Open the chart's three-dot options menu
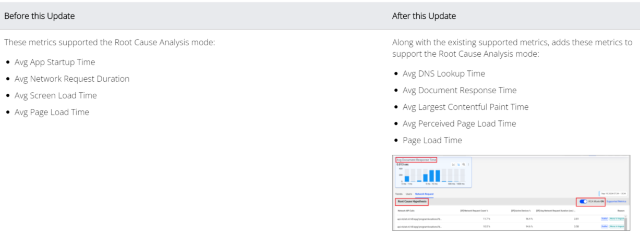 [x=467, y=165]
